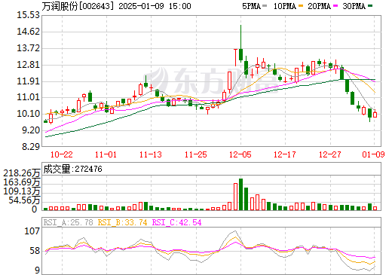Click the 218.26万 volume axis label
392x275 pixels.
point(22,173)
